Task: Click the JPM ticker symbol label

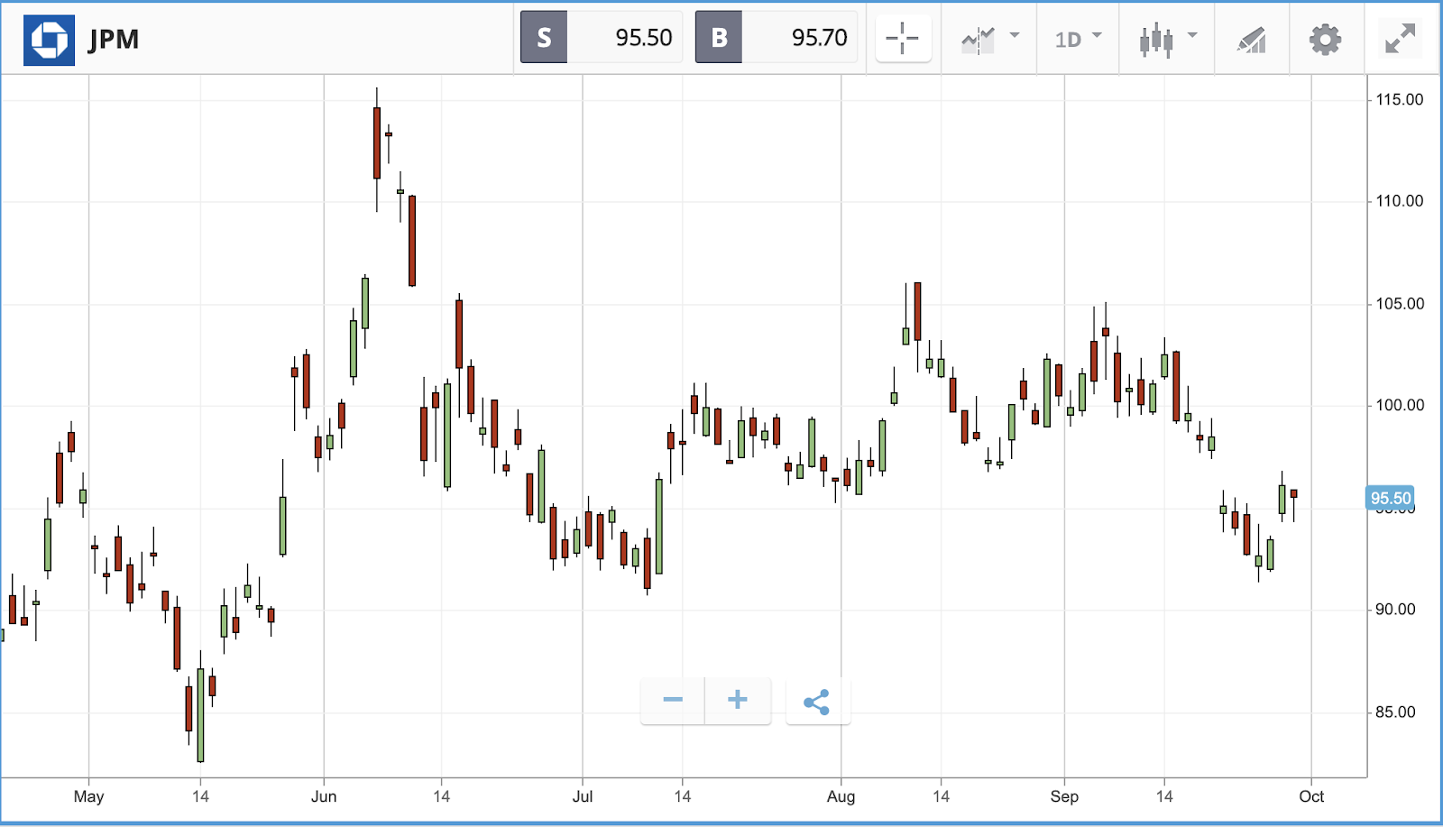Action: click(114, 40)
